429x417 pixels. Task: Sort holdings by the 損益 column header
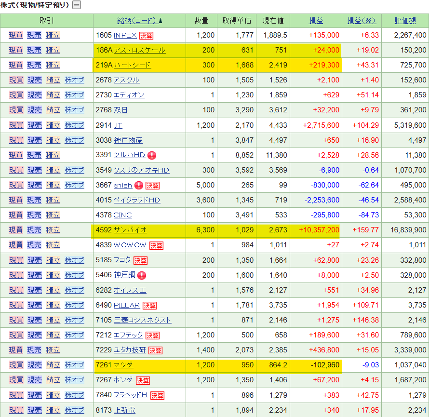[316, 21]
